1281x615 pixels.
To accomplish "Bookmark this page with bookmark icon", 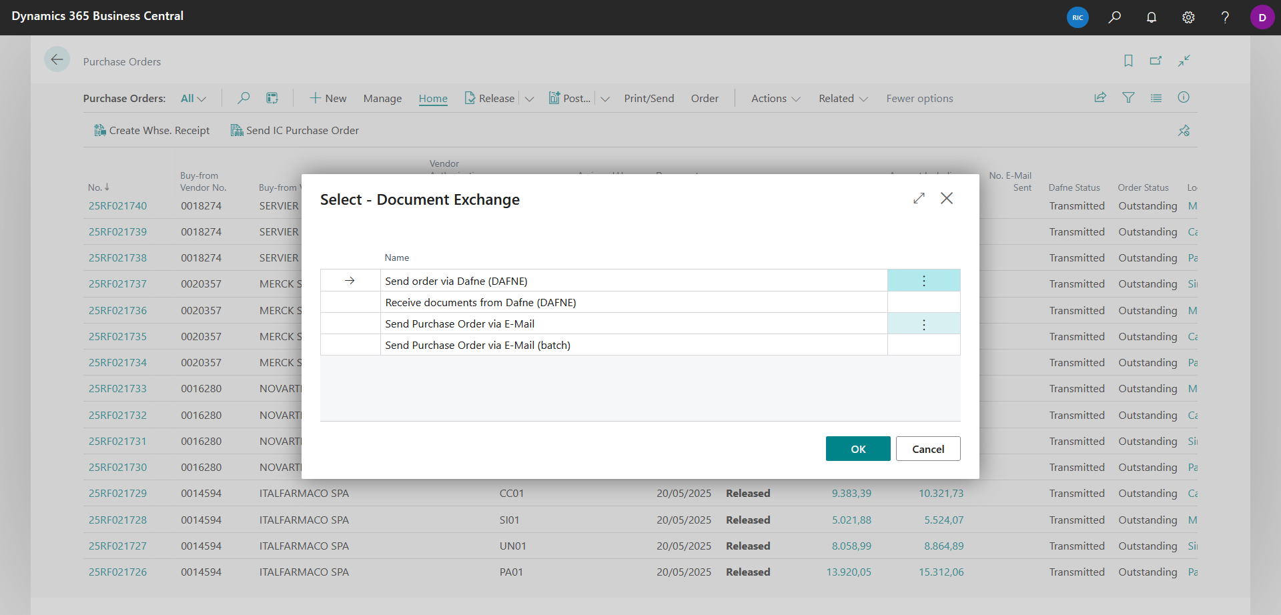I will [1128, 61].
